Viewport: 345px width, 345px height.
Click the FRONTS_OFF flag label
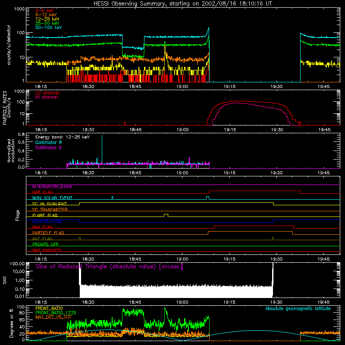(x=46, y=244)
